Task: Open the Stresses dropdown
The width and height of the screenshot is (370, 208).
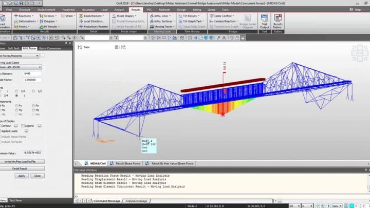Action: (48, 16)
